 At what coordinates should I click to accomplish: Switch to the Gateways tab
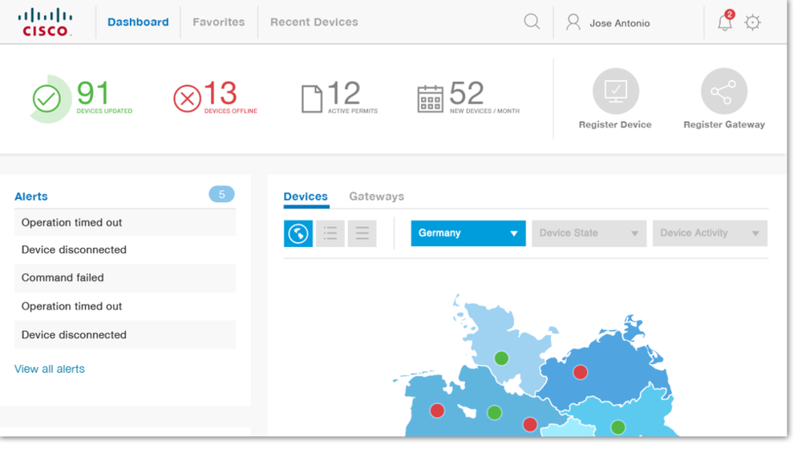coord(376,196)
